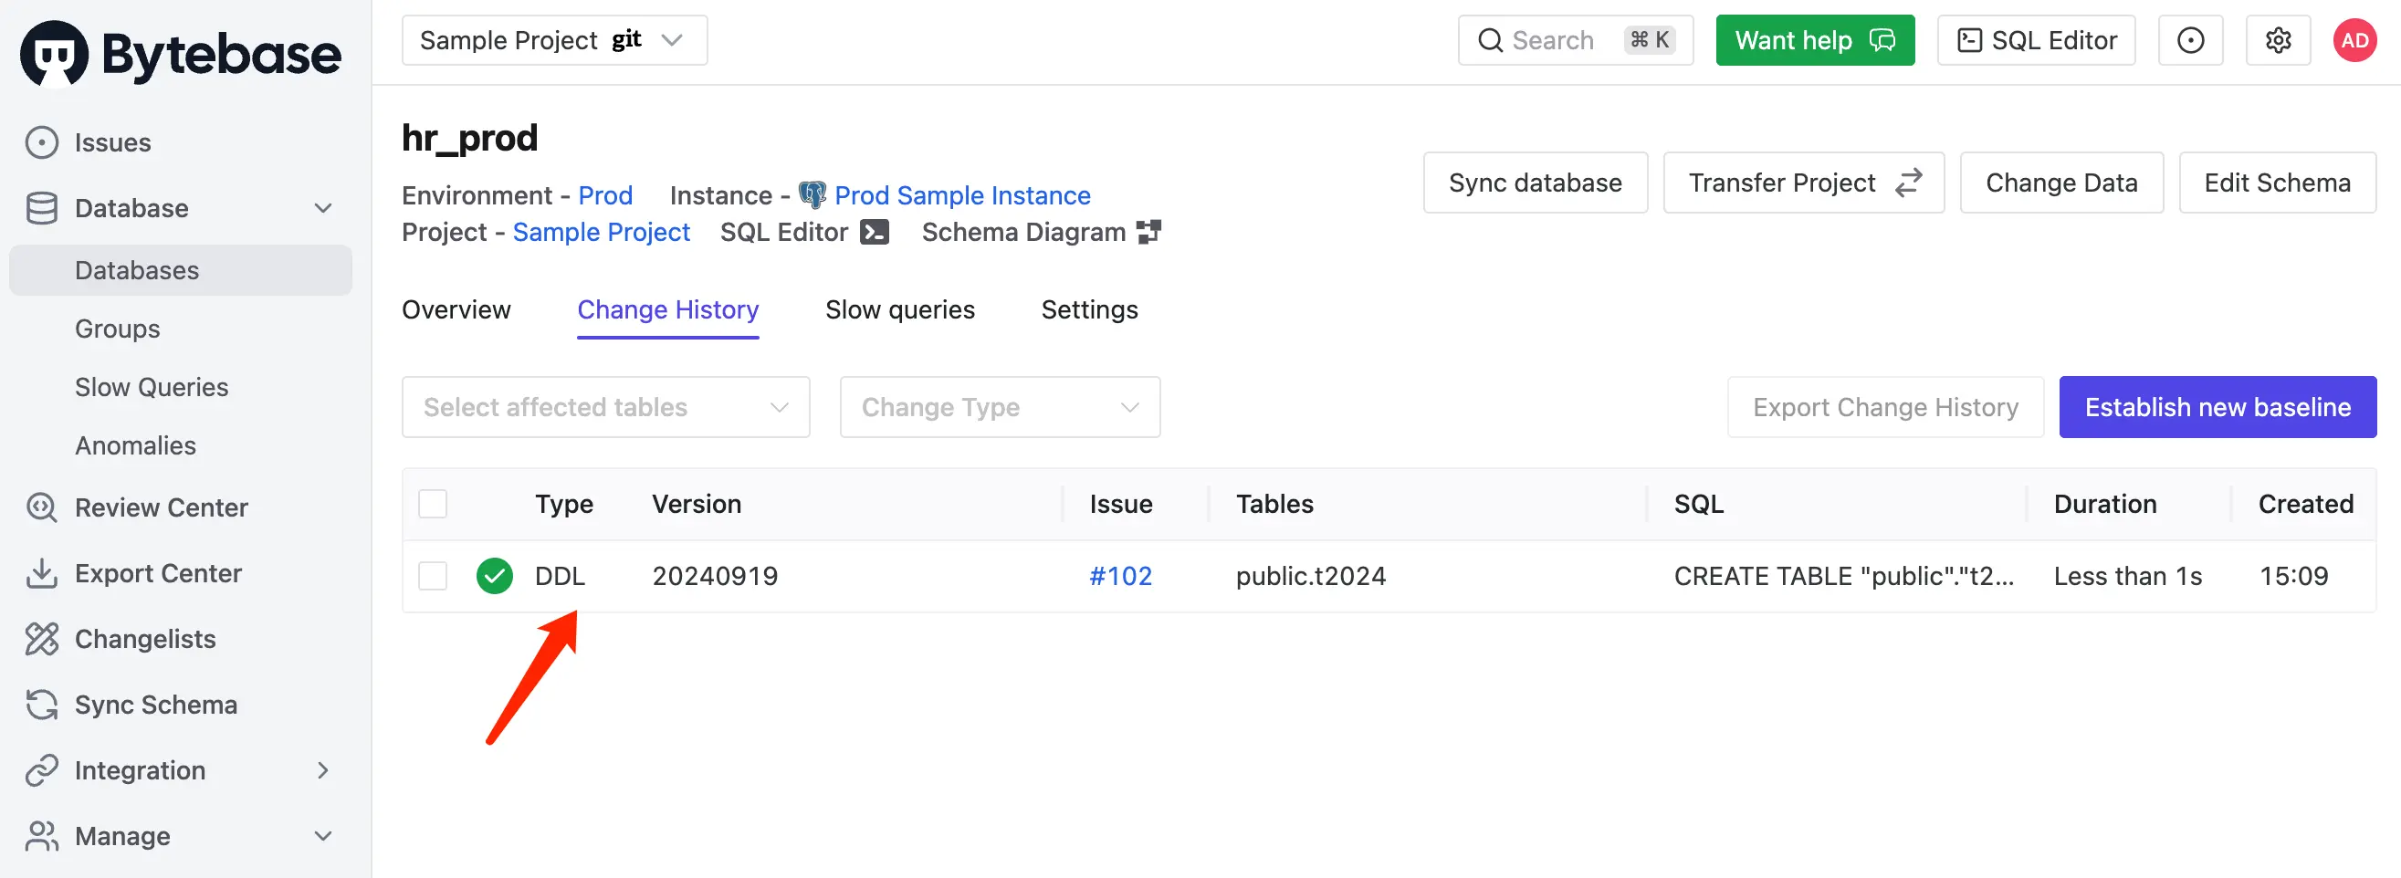Open the Sample Project selector dropdown

(554, 40)
